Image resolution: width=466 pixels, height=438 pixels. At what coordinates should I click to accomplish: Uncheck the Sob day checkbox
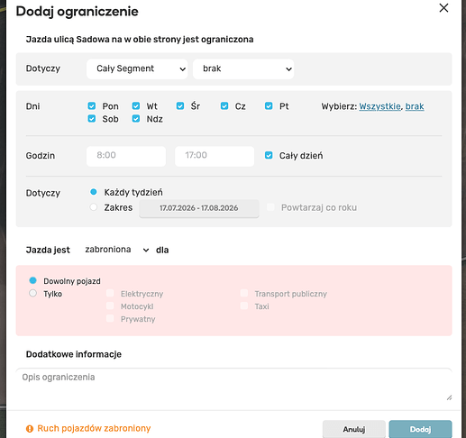[x=92, y=119]
